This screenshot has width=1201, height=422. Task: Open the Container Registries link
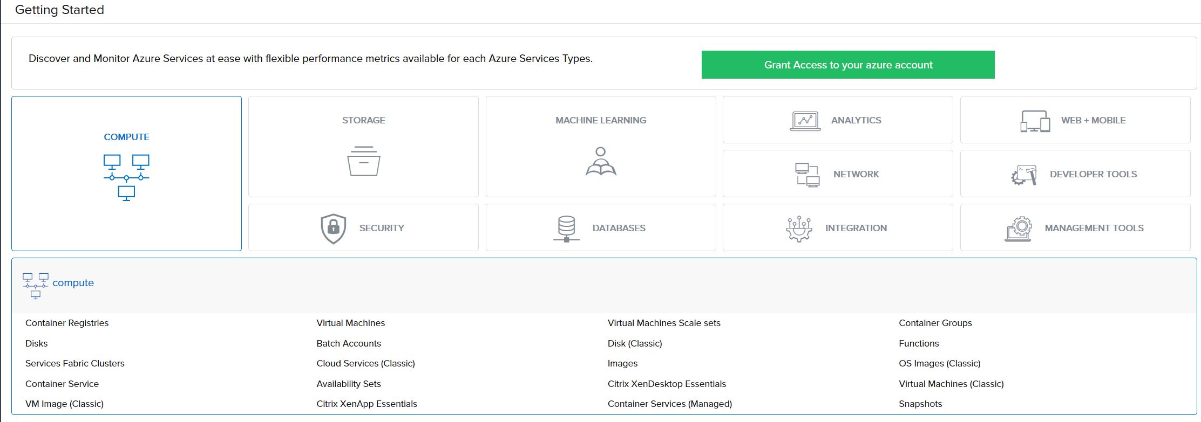[x=67, y=323]
